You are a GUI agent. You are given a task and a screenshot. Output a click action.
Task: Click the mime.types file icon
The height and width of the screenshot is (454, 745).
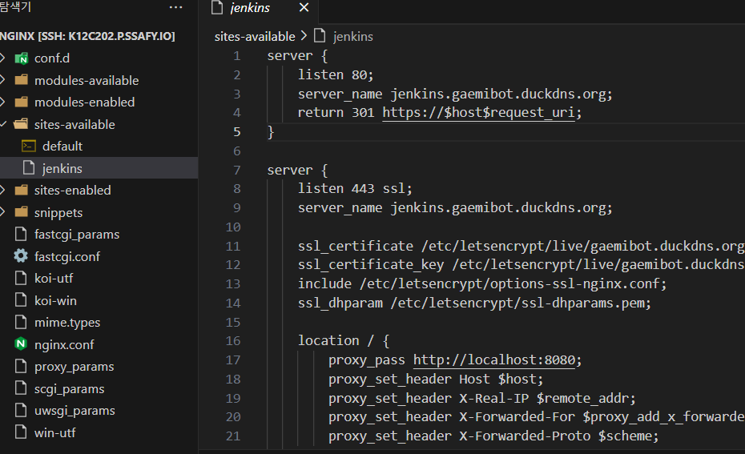(21, 322)
